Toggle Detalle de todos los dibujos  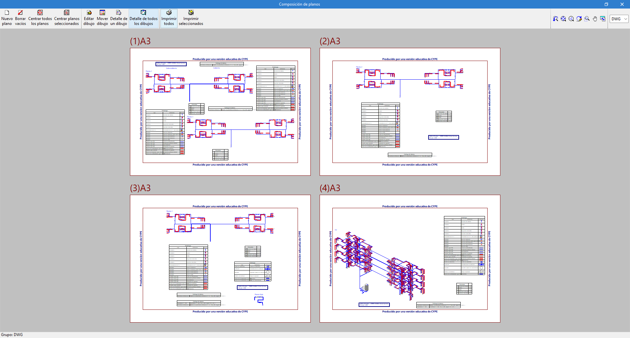click(143, 18)
